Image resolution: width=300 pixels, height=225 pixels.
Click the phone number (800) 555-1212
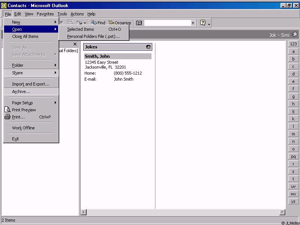pos(127,73)
